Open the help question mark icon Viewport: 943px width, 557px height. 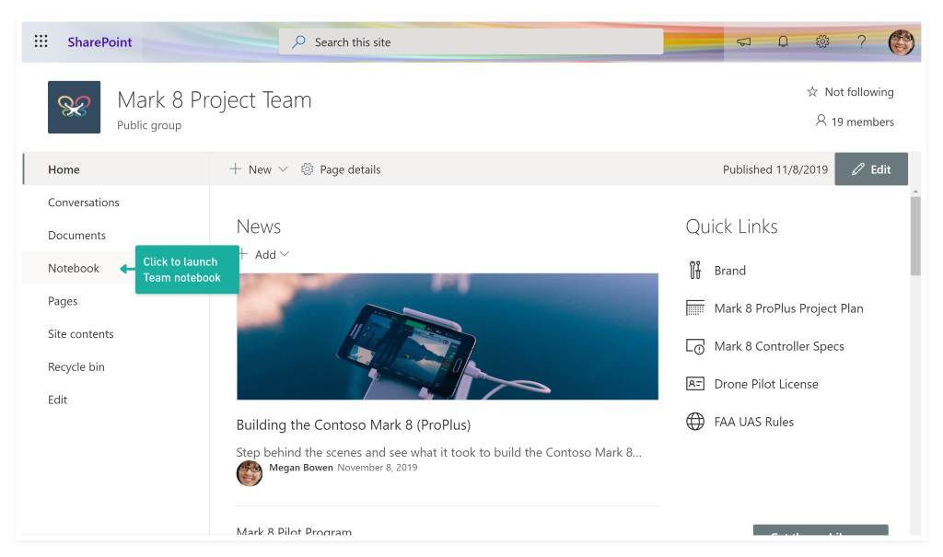(x=861, y=41)
